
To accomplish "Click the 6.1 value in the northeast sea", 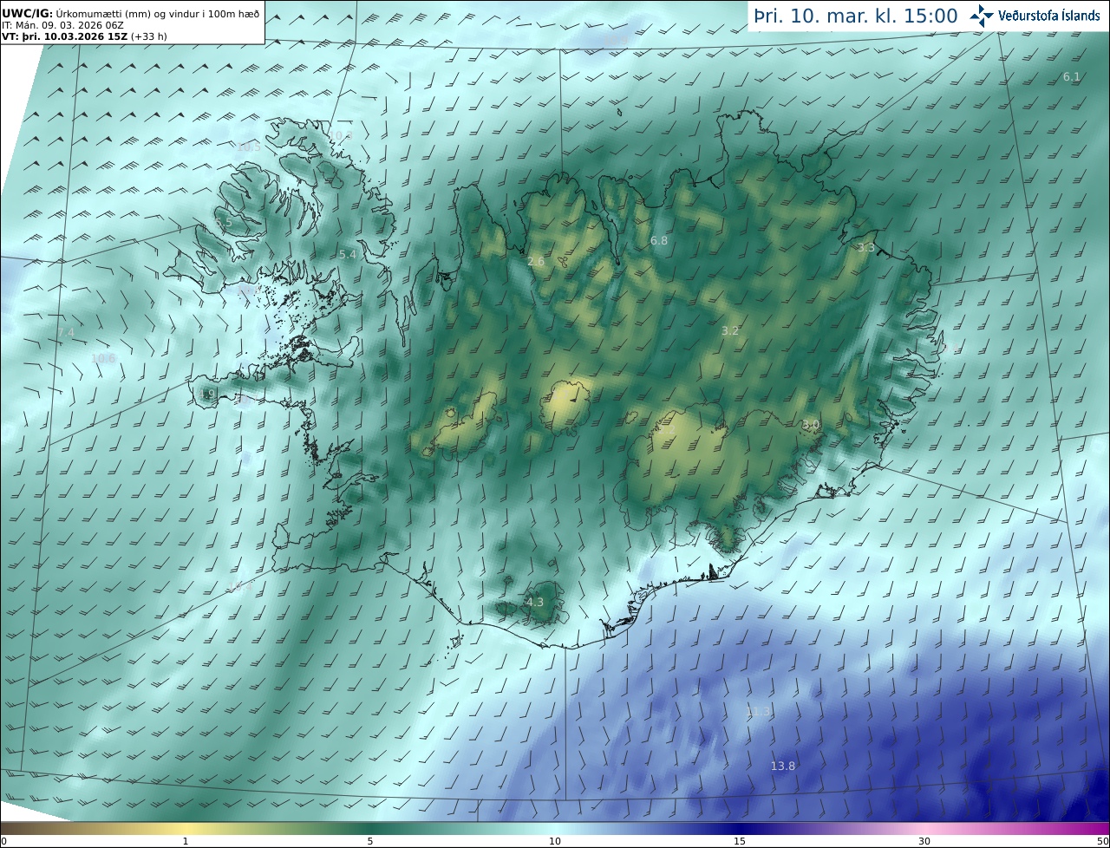I will tap(1072, 77).
